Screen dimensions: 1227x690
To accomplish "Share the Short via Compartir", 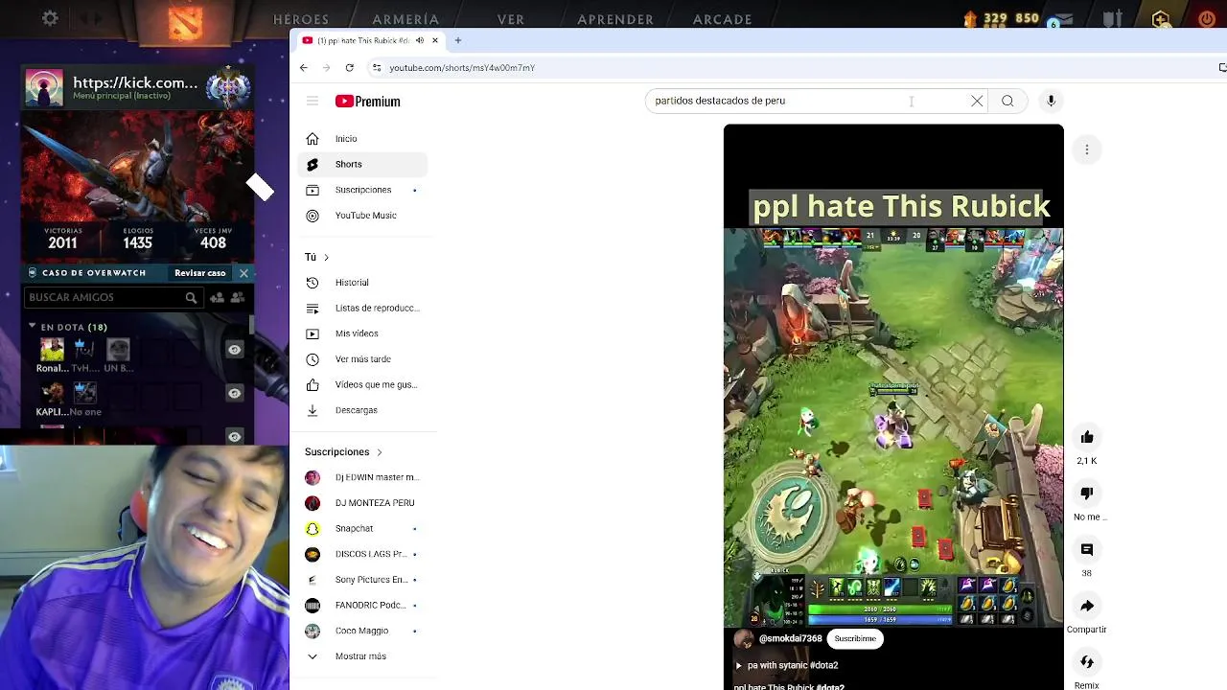I will tap(1087, 606).
